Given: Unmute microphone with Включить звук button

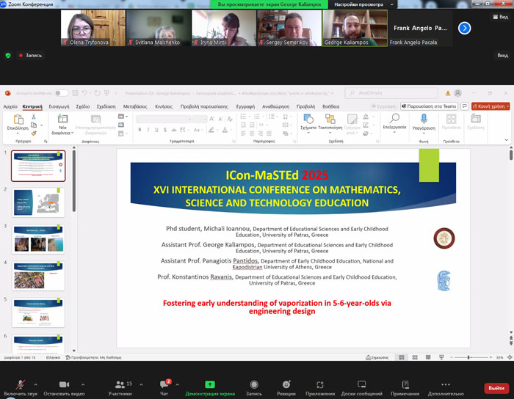Looking at the screenshot, I should tap(21, 384).
